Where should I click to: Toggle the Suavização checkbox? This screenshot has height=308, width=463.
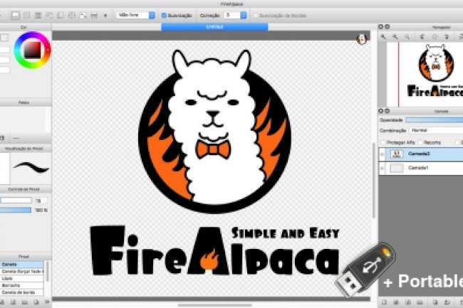(x=165, y=14)
